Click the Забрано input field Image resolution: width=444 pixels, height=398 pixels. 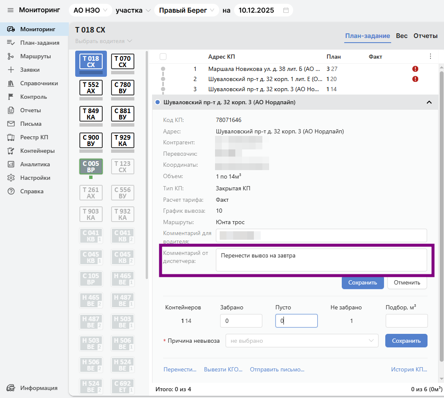pyautogui.click(x=241, y=321)
